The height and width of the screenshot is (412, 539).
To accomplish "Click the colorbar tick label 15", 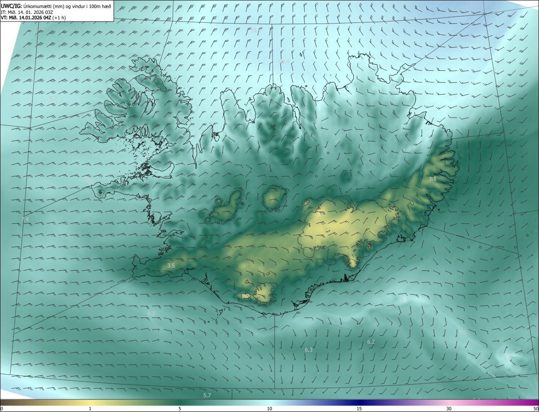I will click(359, 409).
